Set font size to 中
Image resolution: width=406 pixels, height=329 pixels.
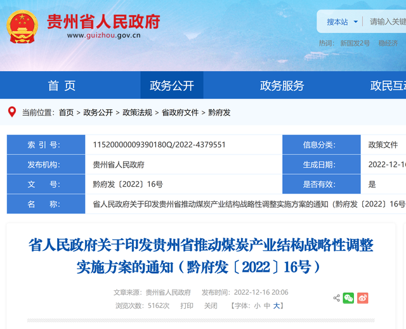267,305
